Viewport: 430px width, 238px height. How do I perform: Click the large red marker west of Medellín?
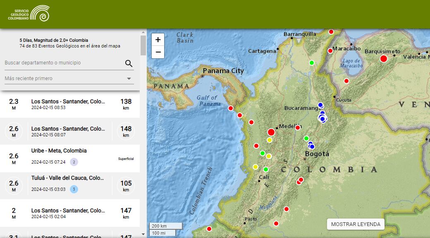pos(271,132)
